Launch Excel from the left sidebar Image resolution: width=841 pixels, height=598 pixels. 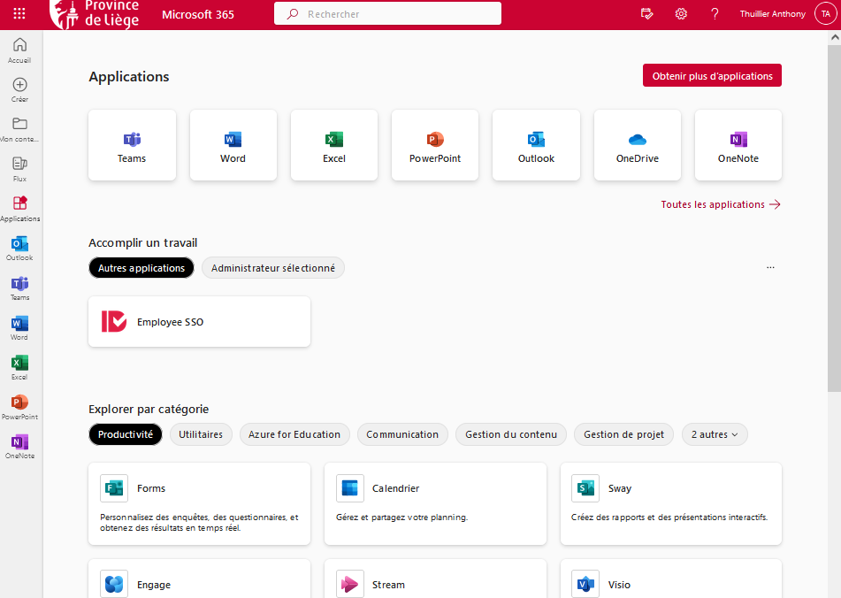click(x=19, y=367)
